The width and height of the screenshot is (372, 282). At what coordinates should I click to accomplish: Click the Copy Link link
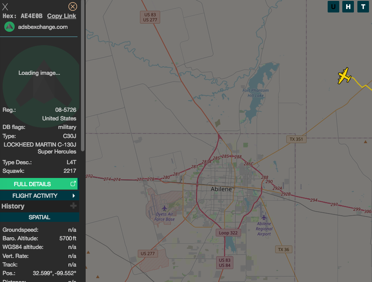[62, 16]
